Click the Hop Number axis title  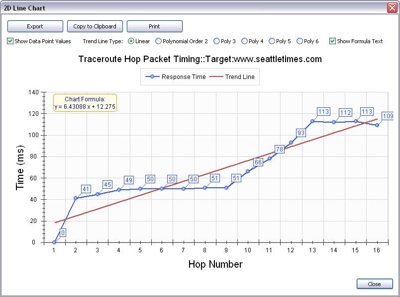coord(215,264)
